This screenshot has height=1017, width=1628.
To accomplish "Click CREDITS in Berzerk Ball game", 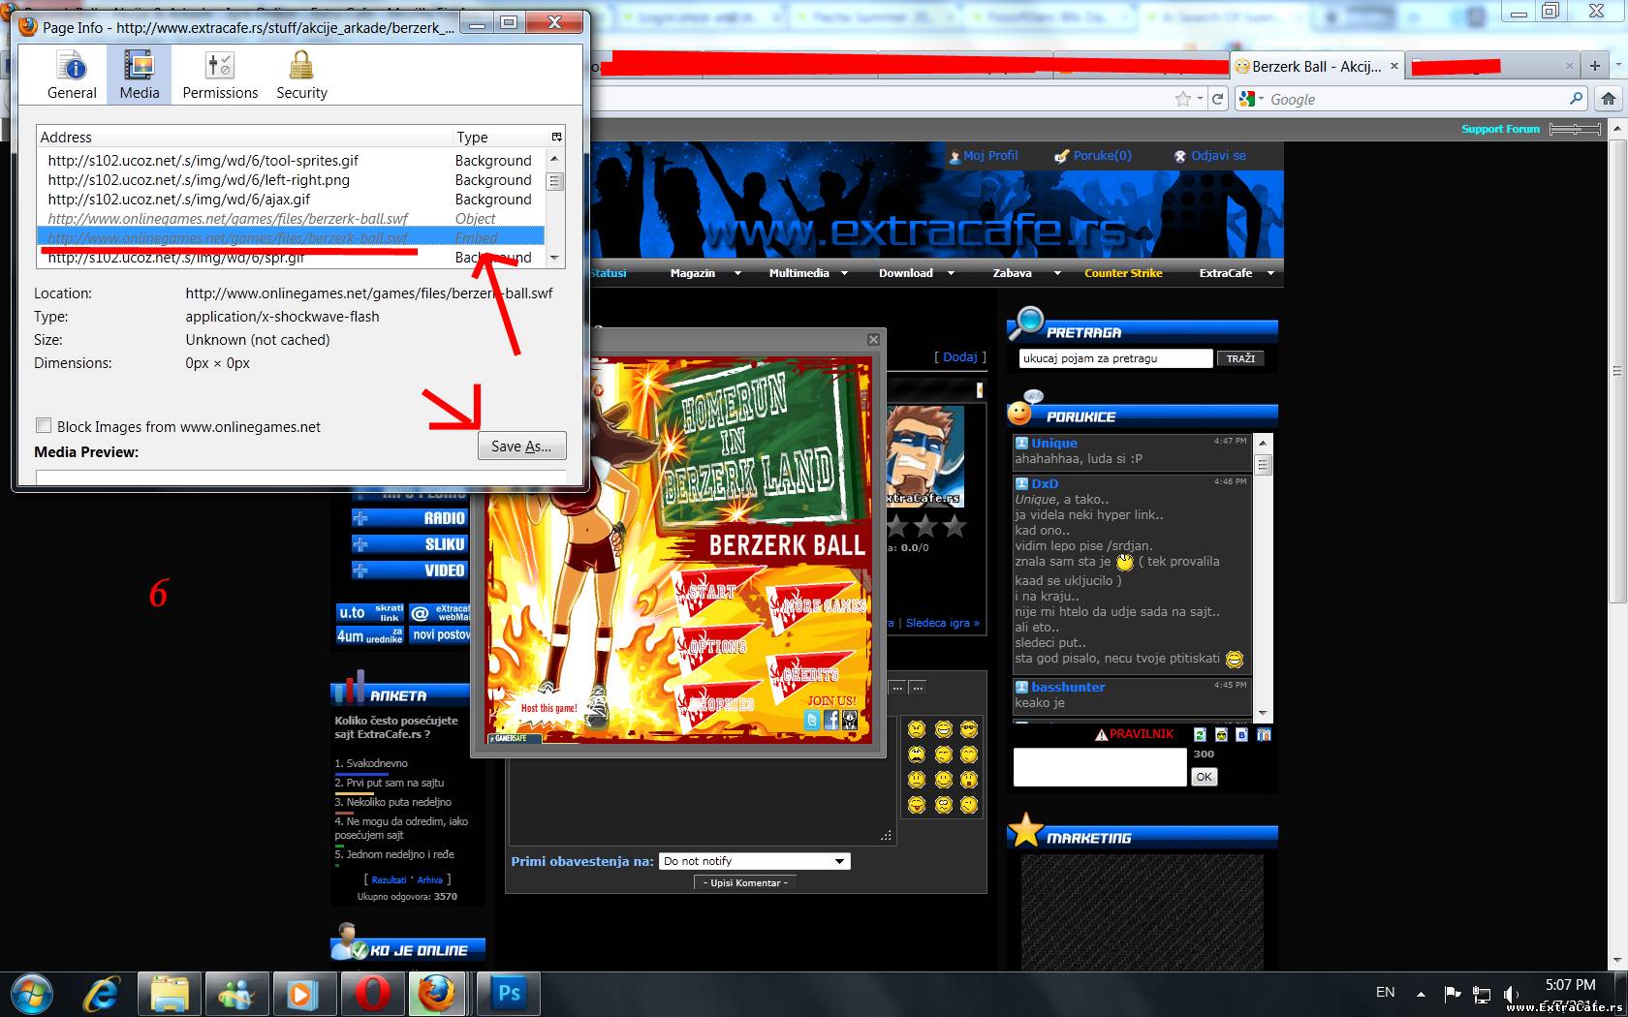I will coord(808,673).
